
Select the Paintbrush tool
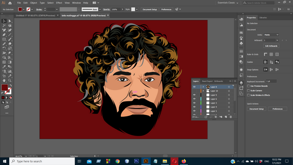click(10, 39)
